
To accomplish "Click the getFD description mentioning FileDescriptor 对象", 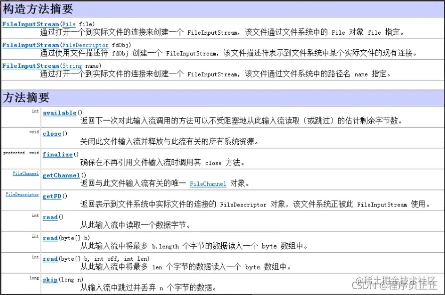I will (x=255, y=204).
